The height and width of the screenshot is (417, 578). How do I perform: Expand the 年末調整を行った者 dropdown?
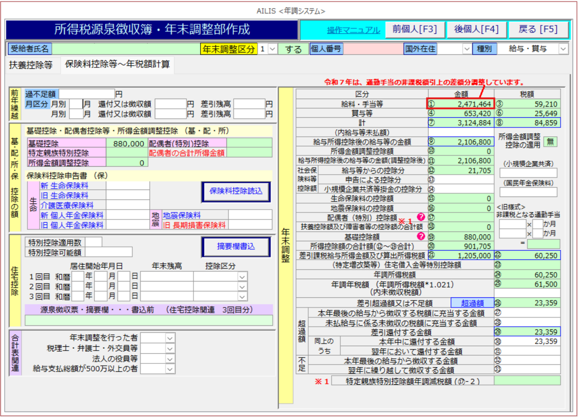[x=170, y=338]
